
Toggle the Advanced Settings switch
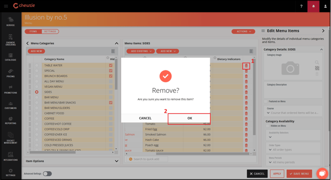[x=47, y=174]
